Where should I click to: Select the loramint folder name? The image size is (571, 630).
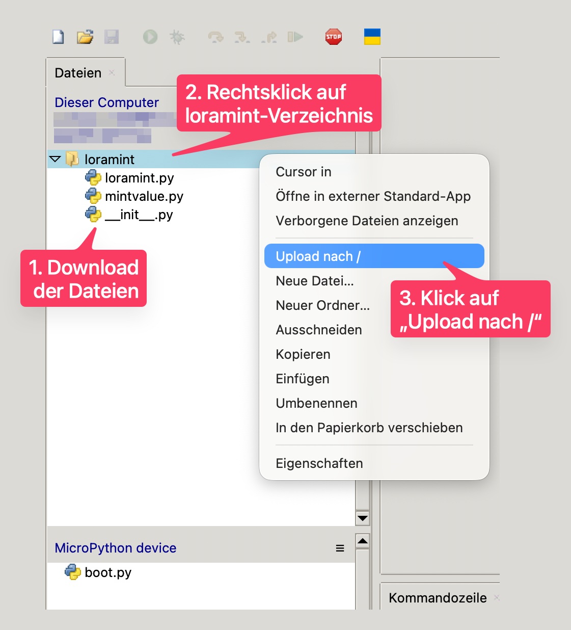pos(110,160)
